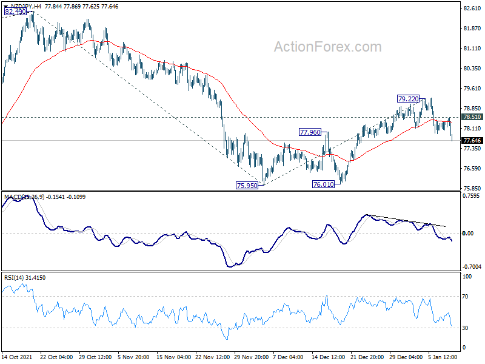This screenshot has width=485, height=364.
Task: Click the RSI 30 level axis label
Action: tap(465, 328)
